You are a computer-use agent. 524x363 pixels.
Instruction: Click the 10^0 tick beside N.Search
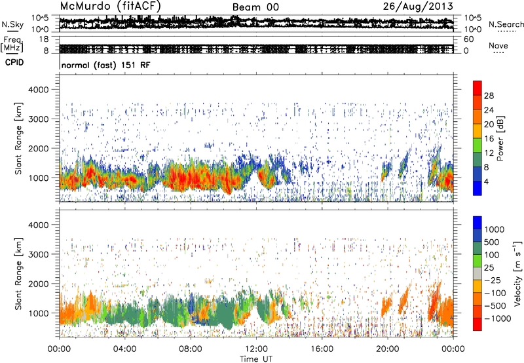click(x=472, y=29)
